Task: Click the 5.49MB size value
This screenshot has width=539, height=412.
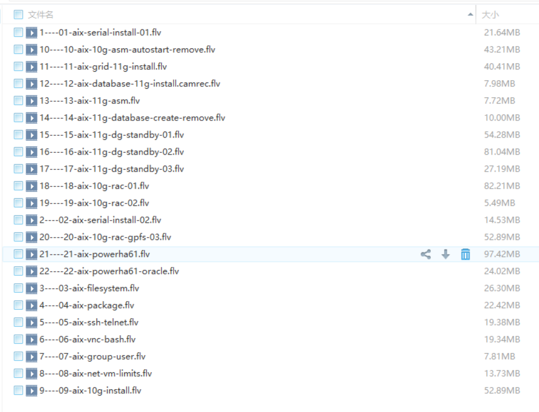Action: pos(500,203)
